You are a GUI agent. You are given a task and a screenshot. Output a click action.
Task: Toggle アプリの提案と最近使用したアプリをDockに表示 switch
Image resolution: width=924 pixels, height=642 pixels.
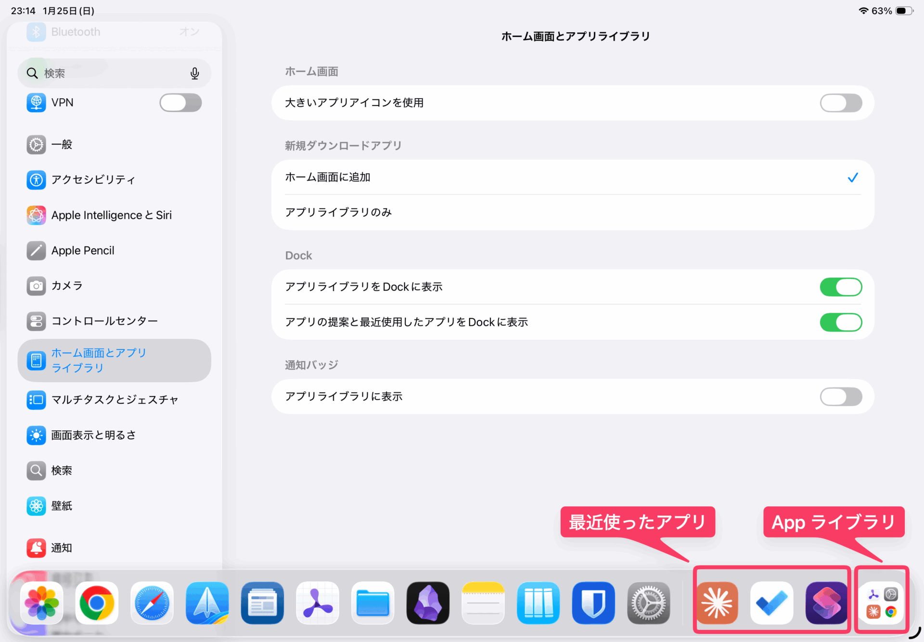point(840,322)
